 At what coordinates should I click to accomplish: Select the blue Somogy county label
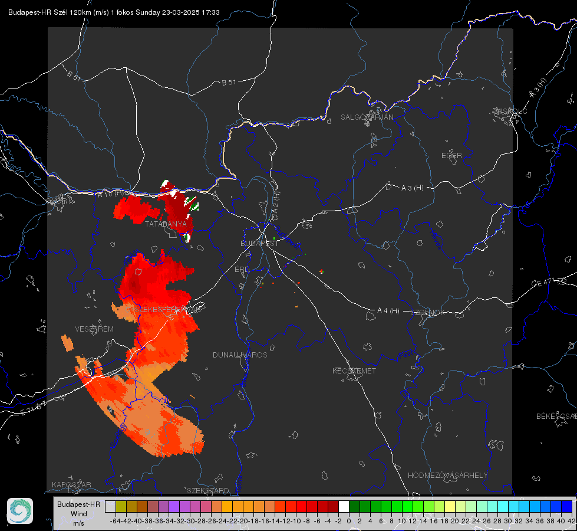coord(118,435)
